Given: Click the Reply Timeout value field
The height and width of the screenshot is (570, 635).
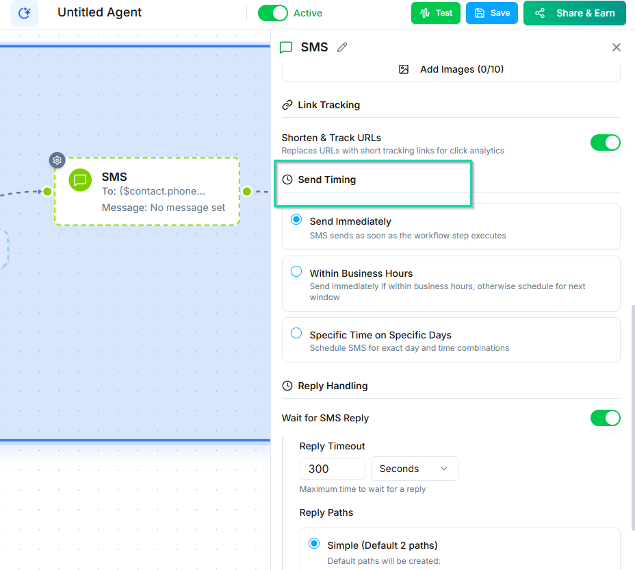Looking at the screenshot, I should tap(332, 469).
